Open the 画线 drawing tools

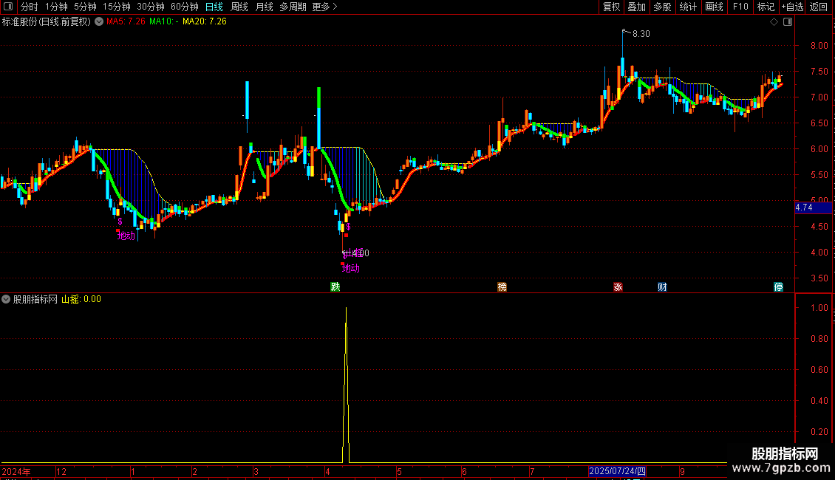coord(714,7)
